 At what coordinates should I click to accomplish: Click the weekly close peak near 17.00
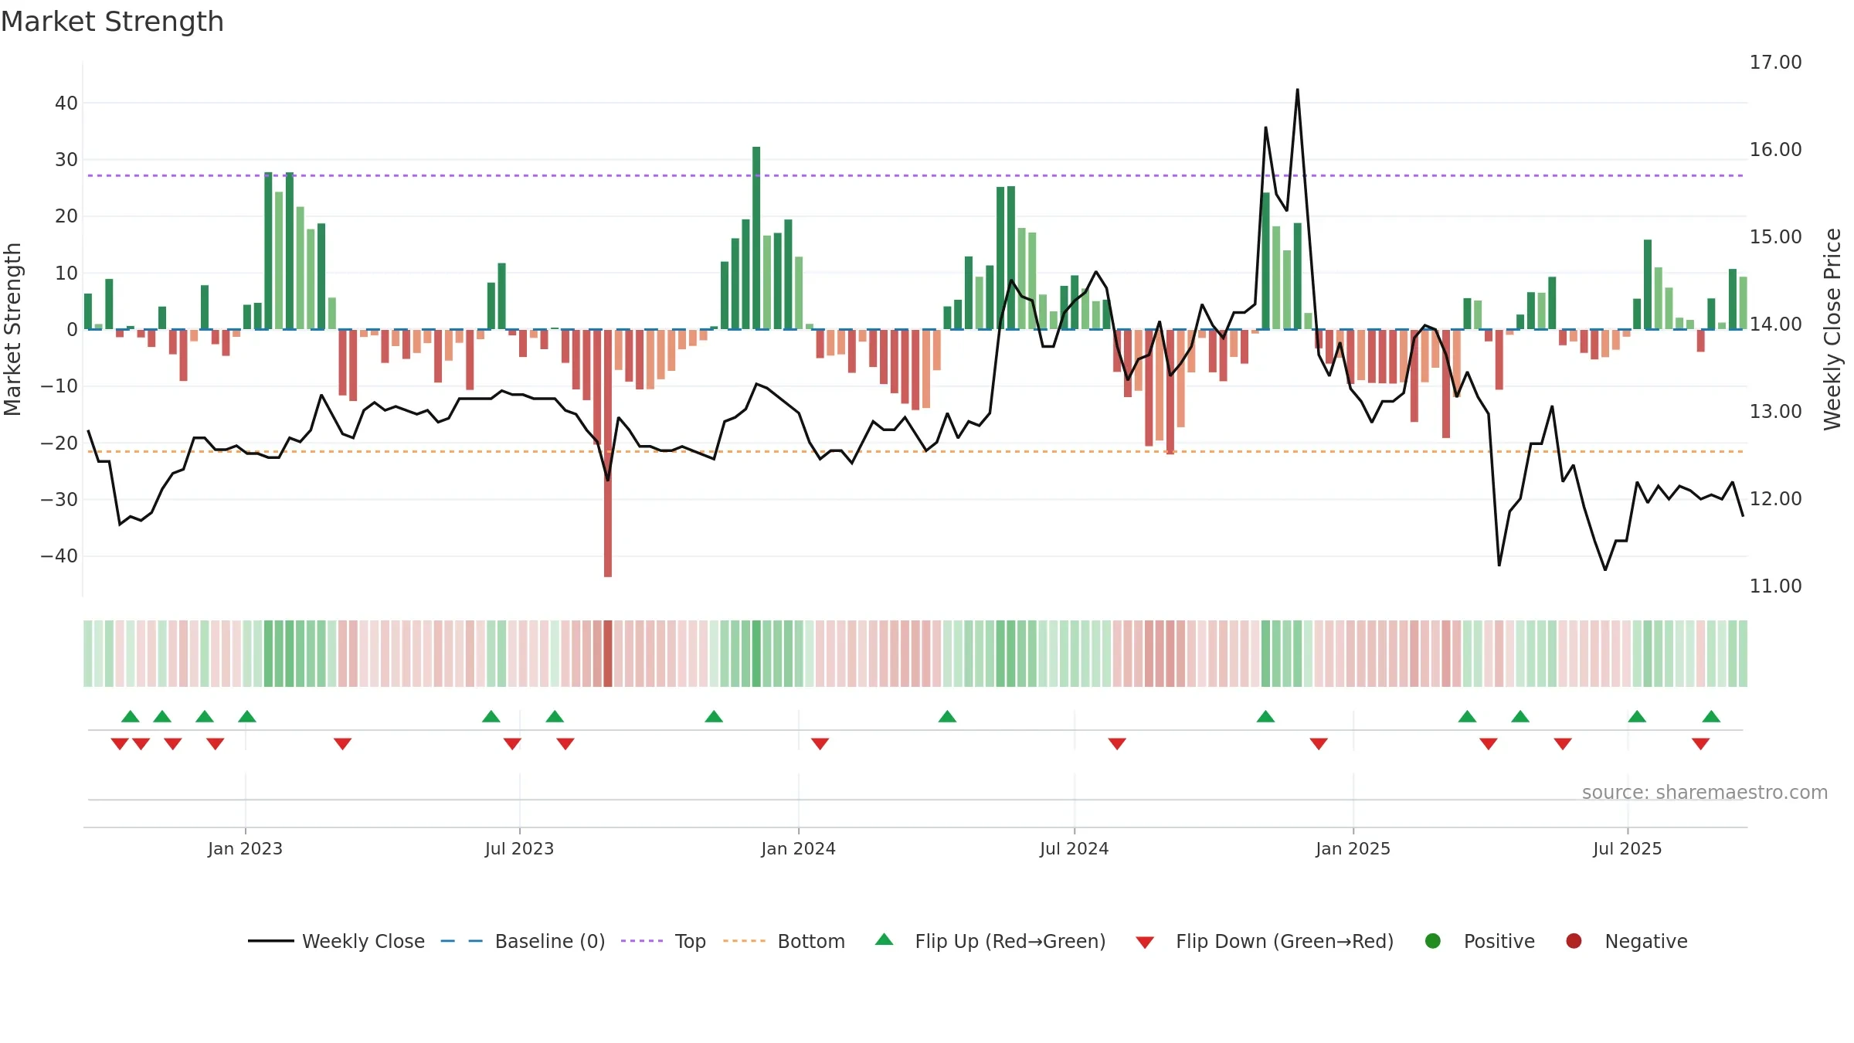click(x=1297, y=90)
